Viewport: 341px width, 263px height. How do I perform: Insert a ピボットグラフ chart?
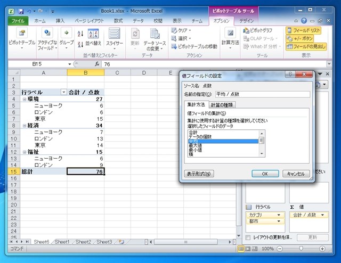258,30
